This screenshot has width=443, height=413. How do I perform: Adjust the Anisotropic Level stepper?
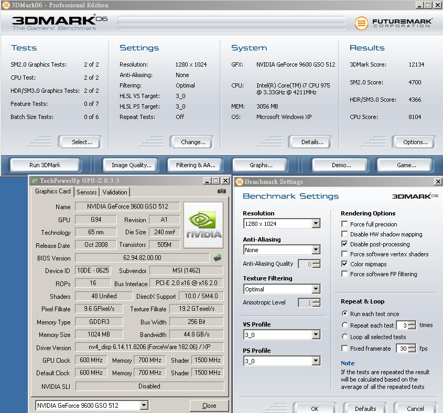point(317,303)
